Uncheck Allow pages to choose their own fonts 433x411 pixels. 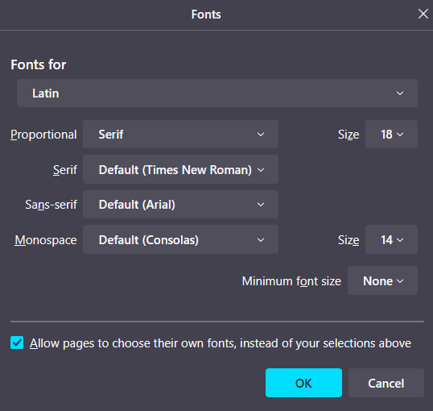tap(17, 343)
